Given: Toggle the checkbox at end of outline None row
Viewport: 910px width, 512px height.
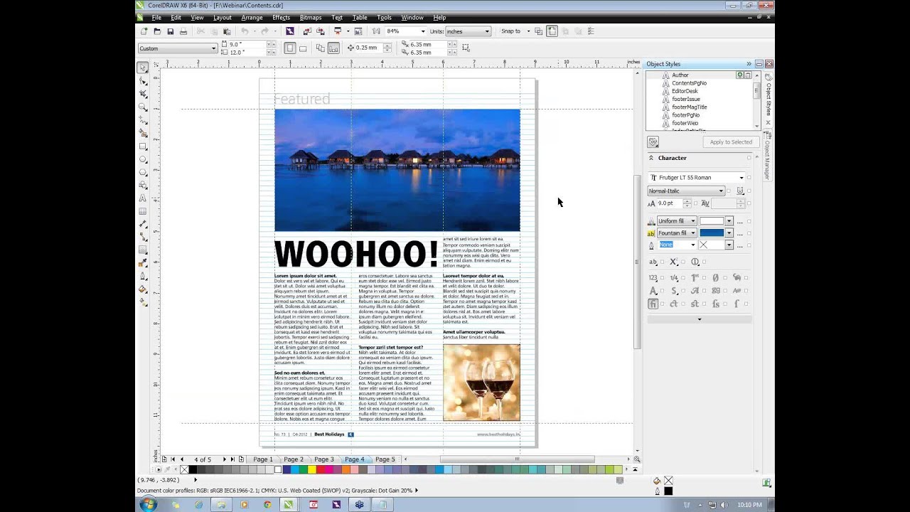Looking at the screenshot, I should [x=749, y=245].
